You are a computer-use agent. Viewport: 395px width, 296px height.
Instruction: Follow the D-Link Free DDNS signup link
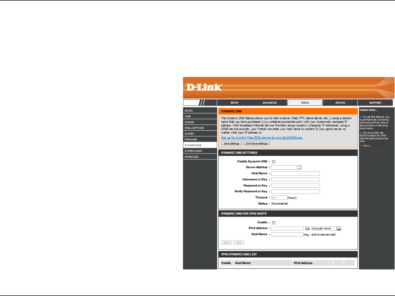coord(262,138)
